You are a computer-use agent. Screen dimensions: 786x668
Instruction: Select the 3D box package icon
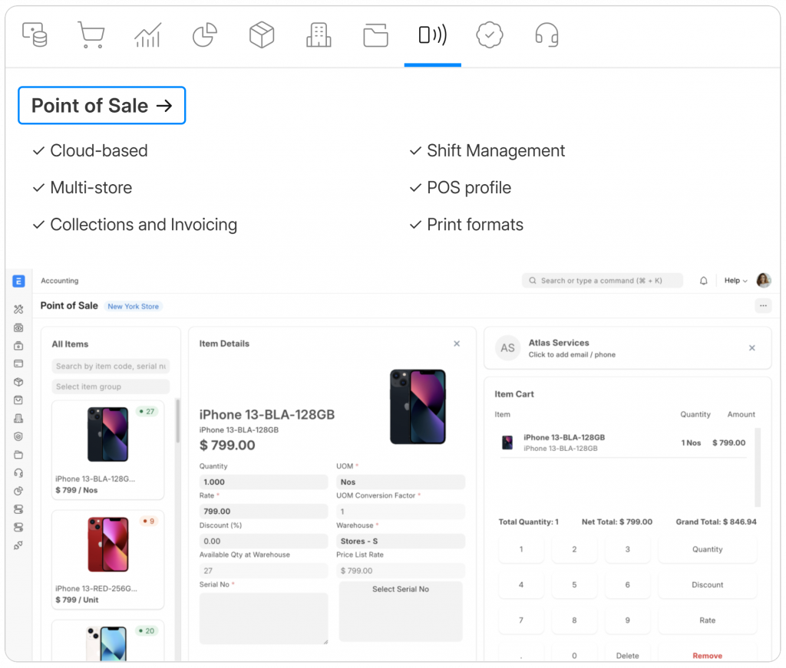tap(262, 35)
